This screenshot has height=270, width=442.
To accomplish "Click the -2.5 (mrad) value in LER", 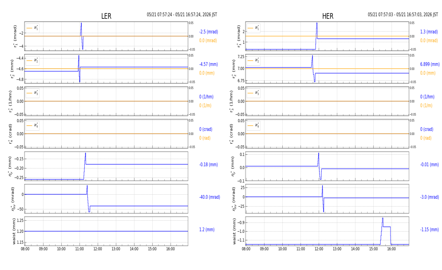I will point(208,32).
